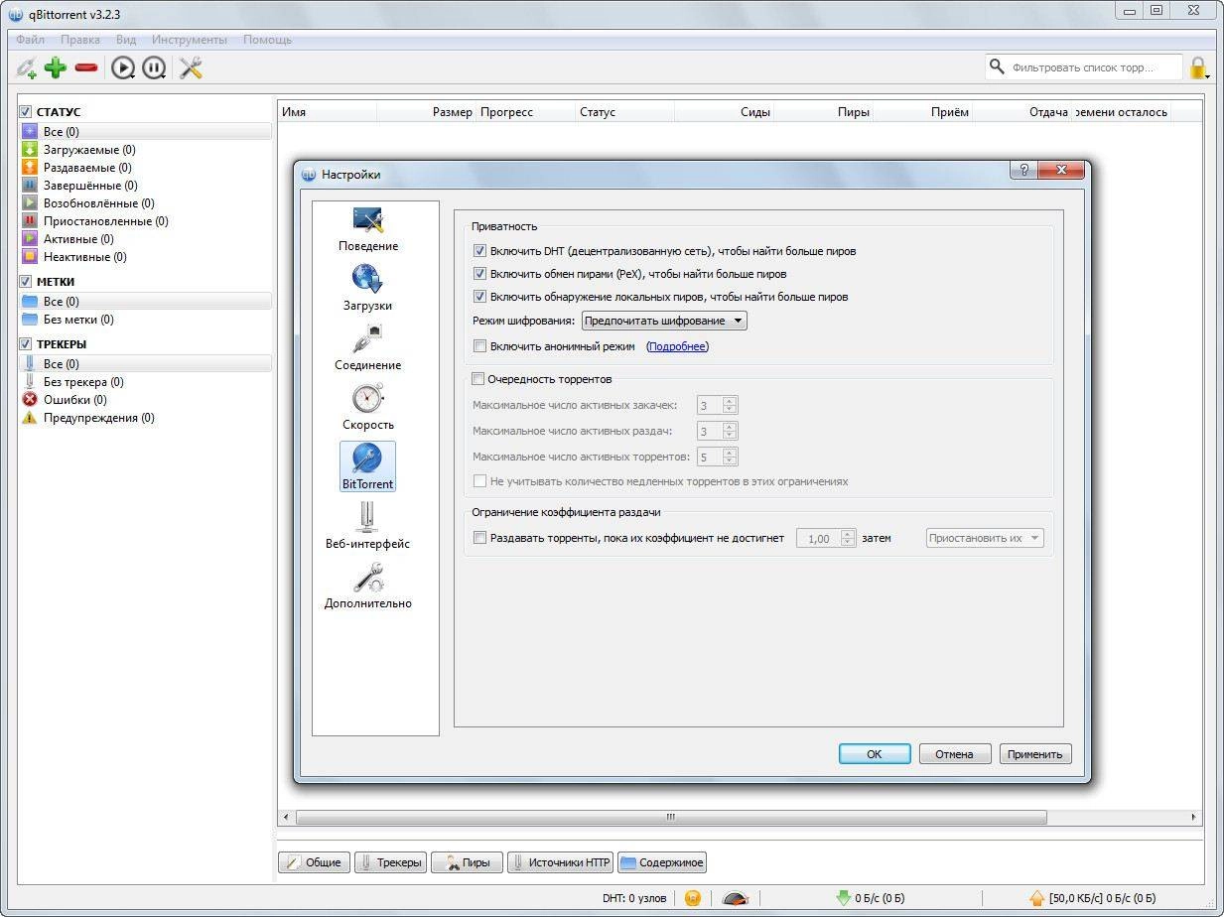Open resume button dropdown arrow
The image size is (1224, 917).
133,77
